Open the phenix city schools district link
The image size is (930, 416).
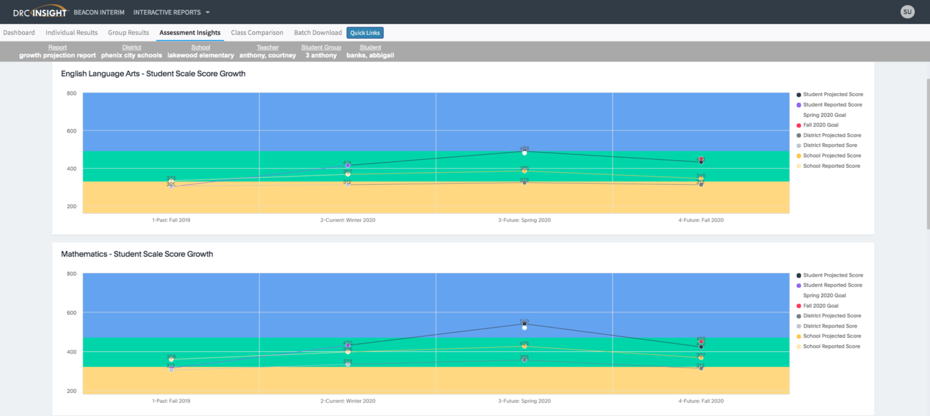pos(131,54)
